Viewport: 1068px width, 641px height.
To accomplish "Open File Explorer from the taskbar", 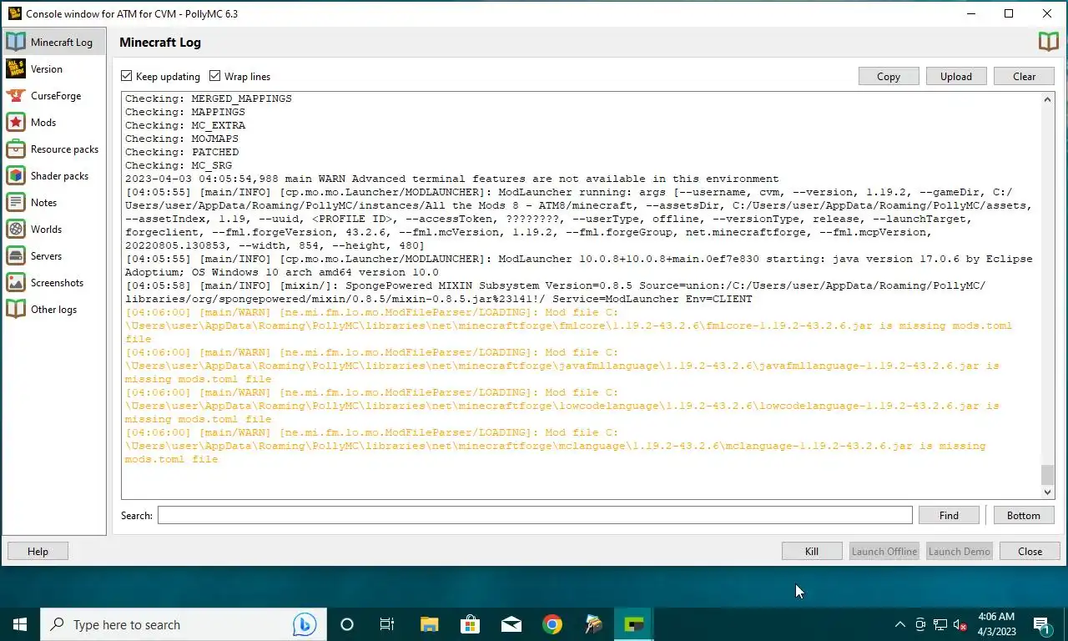I will [429, 624].
